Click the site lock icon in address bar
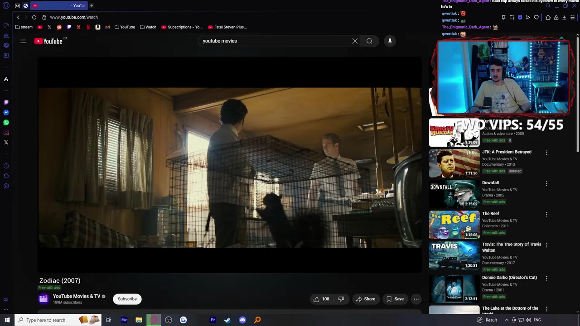 point(44,17)
